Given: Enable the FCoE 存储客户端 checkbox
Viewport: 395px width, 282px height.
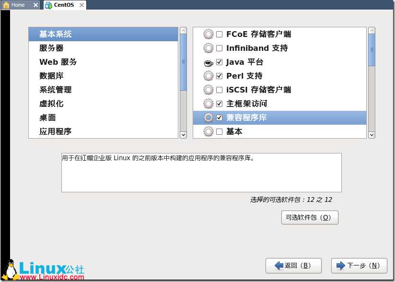Looking at the screenshot, I should [x=220, y=34].
